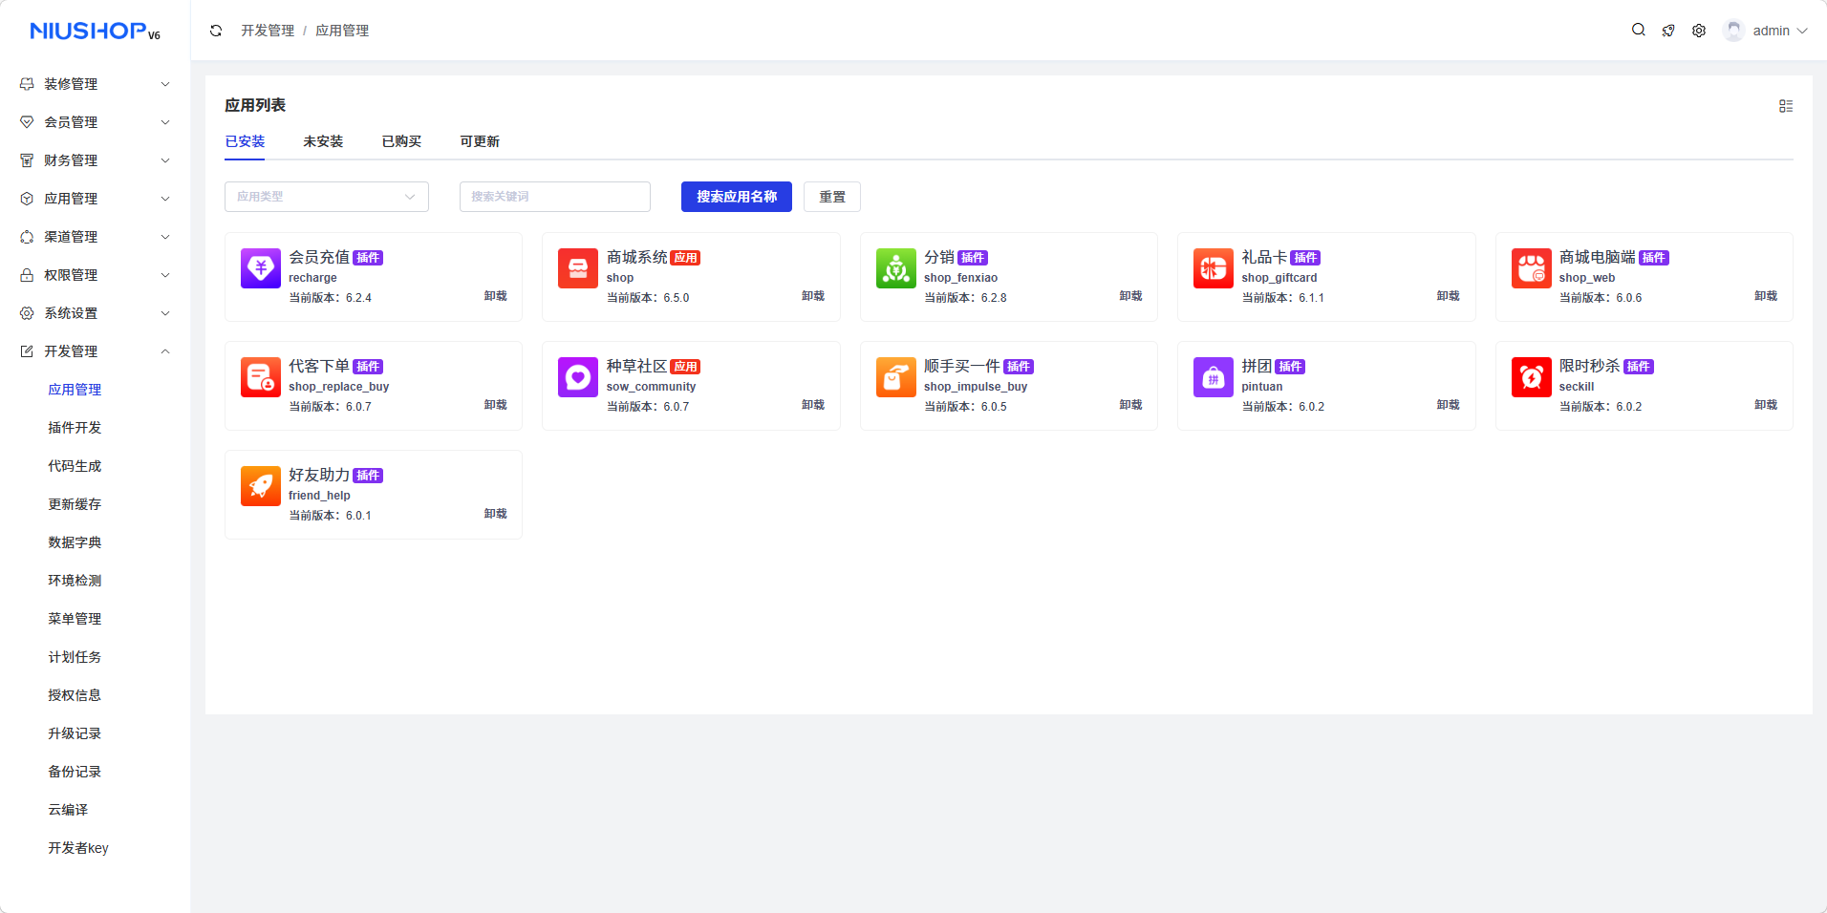The height and width of the screenshot is (913, 1827).
Task: Click the settings gear in the header
Action: 1699,31
